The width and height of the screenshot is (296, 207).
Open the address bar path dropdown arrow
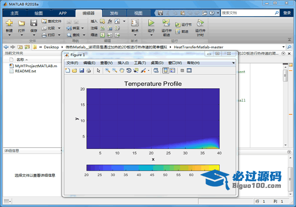click(x=283, y=47)
